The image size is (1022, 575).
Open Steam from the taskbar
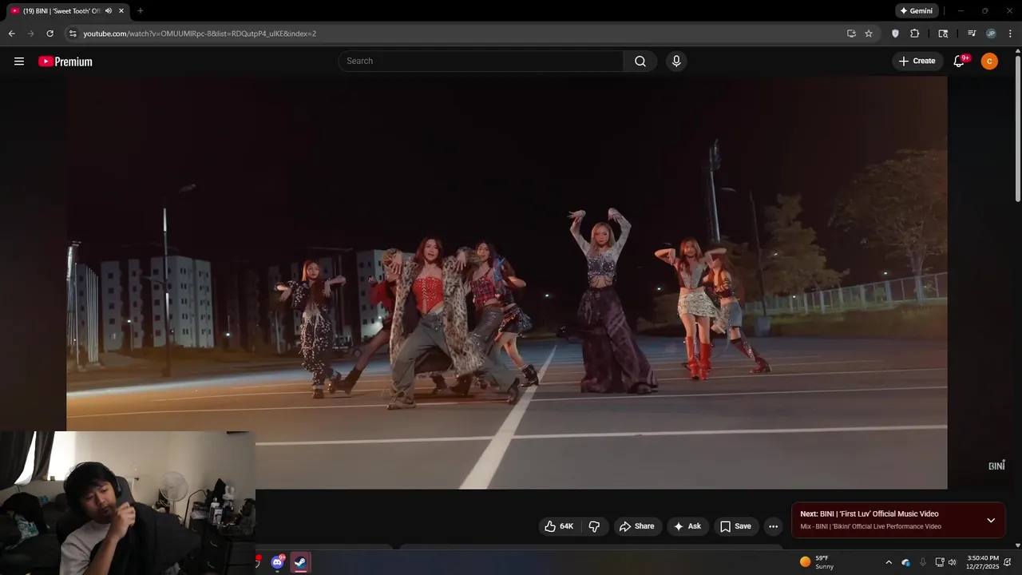point(300,562)
